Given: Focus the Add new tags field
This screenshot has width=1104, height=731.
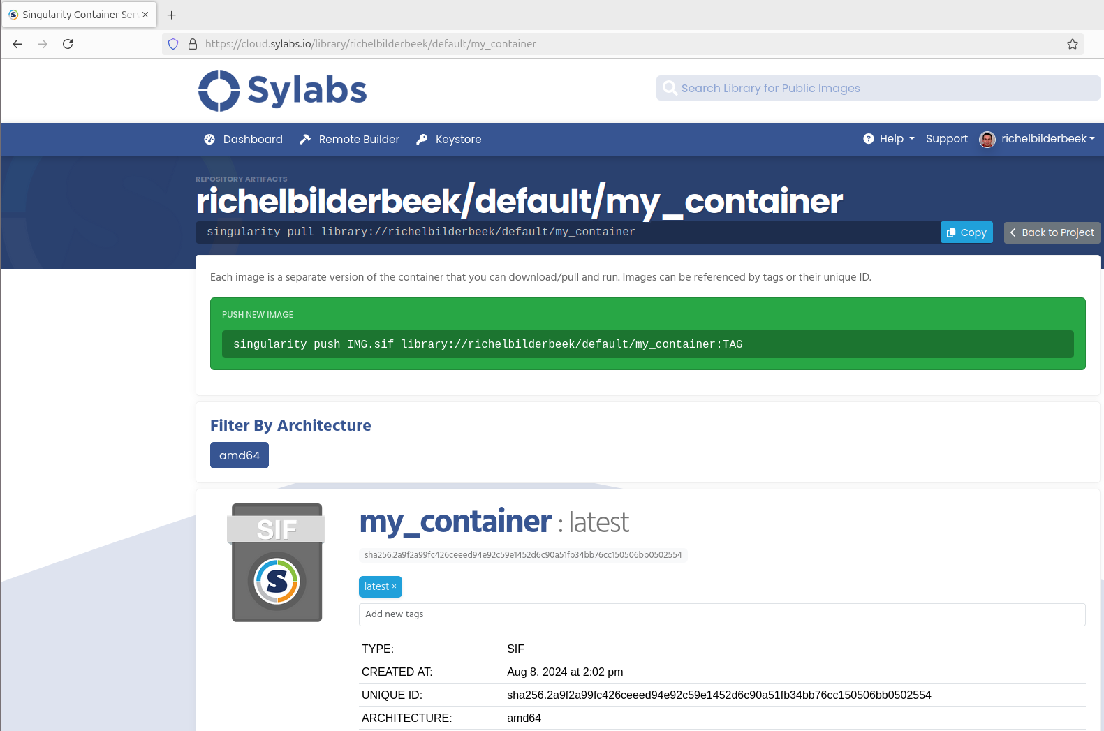Looking at the screenshot, I should point(721,614).
